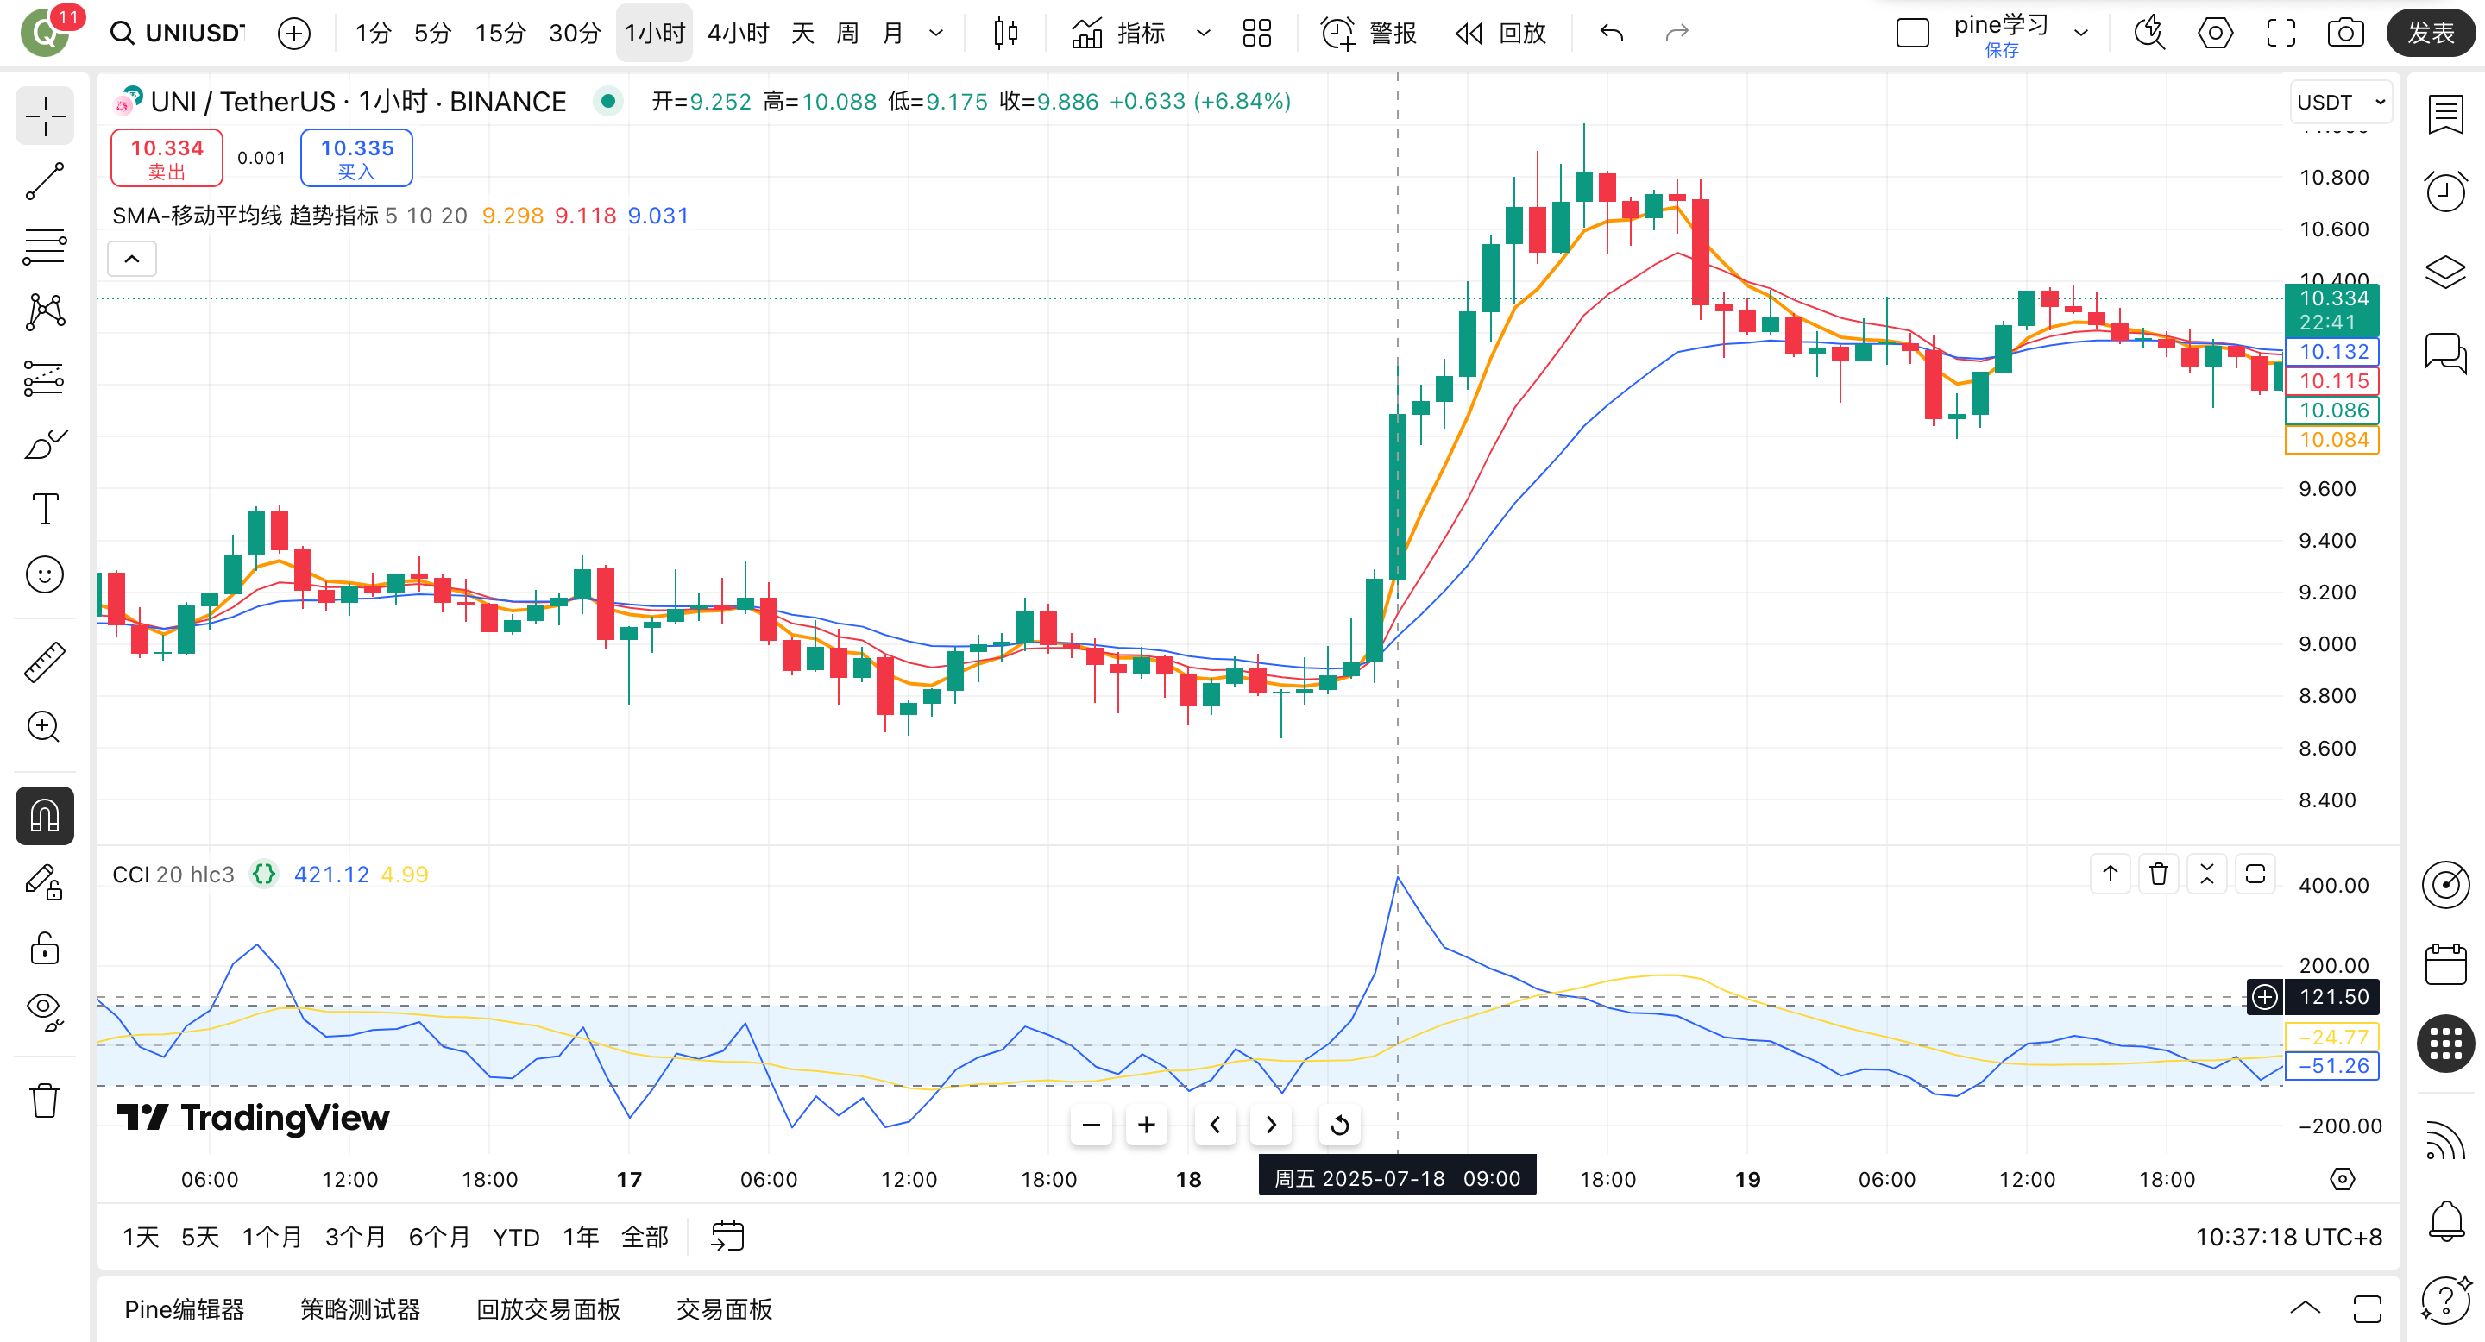
Task: Click the 10.335 买入 buy button
Action: point(356,158)
